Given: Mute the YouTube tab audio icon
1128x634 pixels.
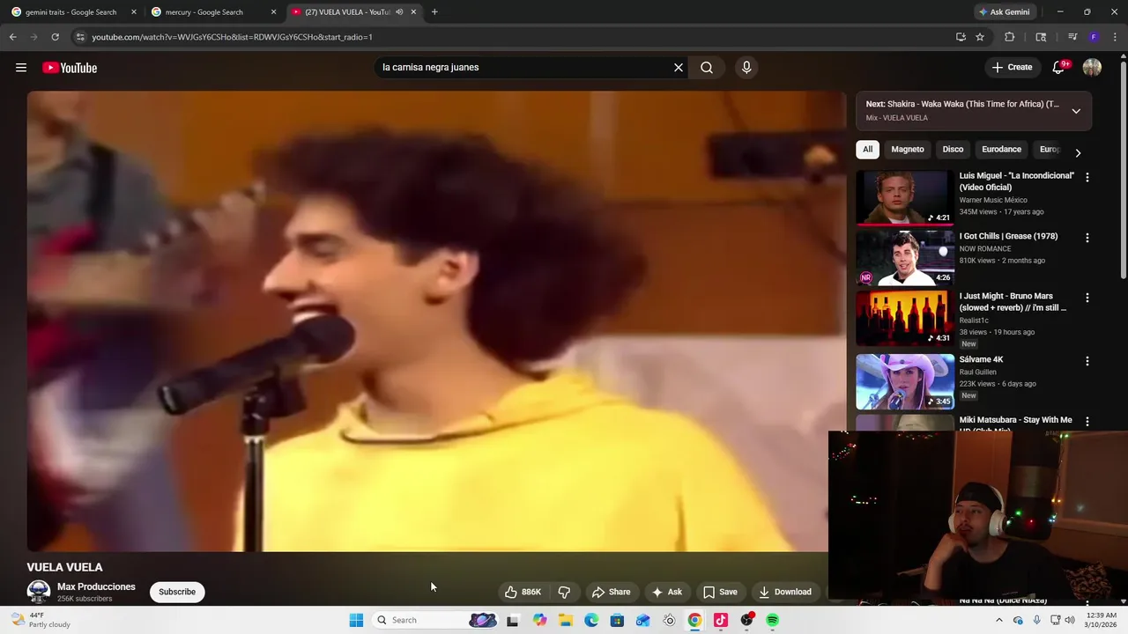Looking at the screenshot, I should [399, 12].
